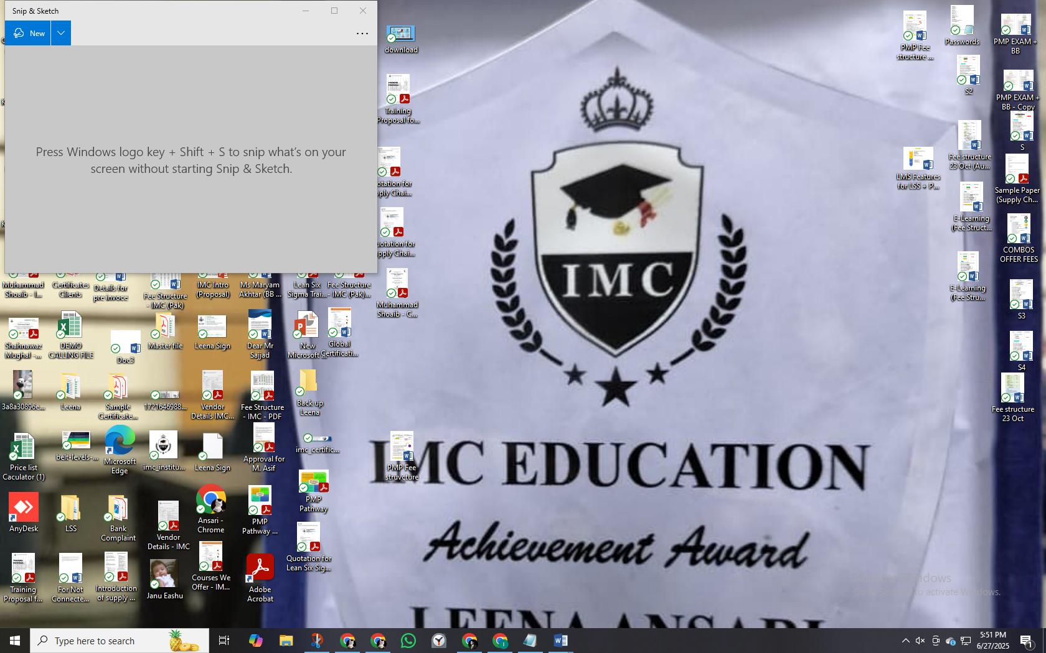
Task: Select Adobe Acrobat desktop shortcut
Action: pos(260,578)
